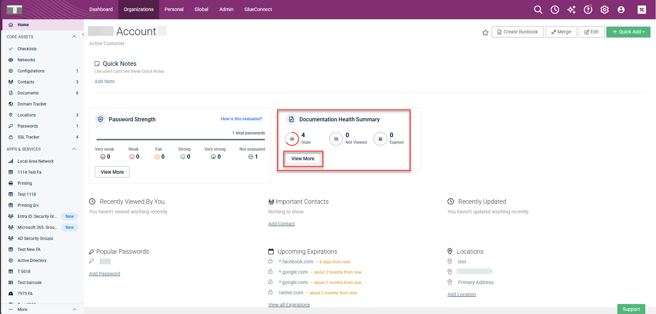Collapse the sidebar with the arrow toggle
656x314 pixels.
[x=83, y=34]
